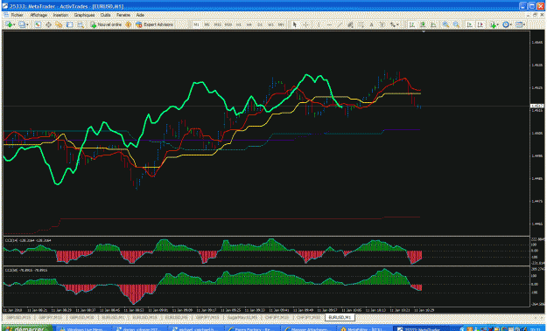This screenshot has height=331, width=547.
Task: Select the Trendline drawing tool
Action: pyautogui.click(x=340, y=24)
